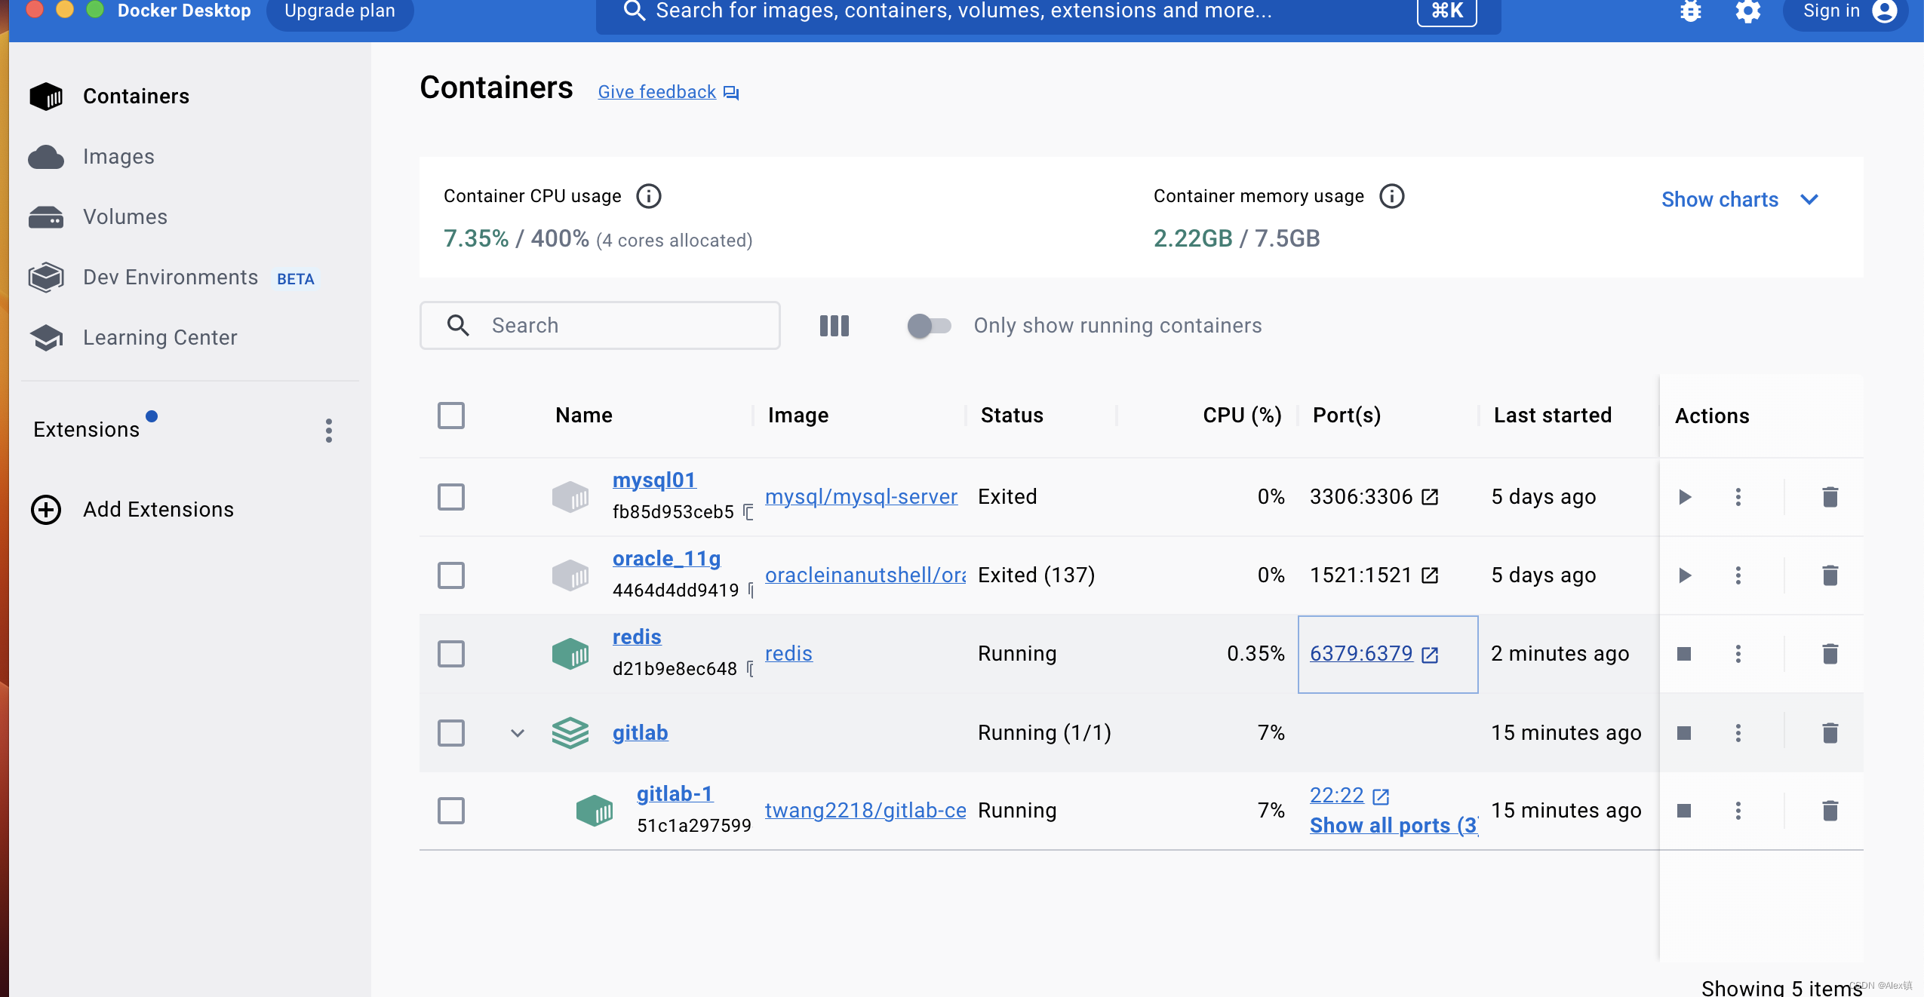Open gitlab-1 port 22:22 link
Image resolution: width=1924 pixels, height=997 pixels.
(x=1337, y=795)
